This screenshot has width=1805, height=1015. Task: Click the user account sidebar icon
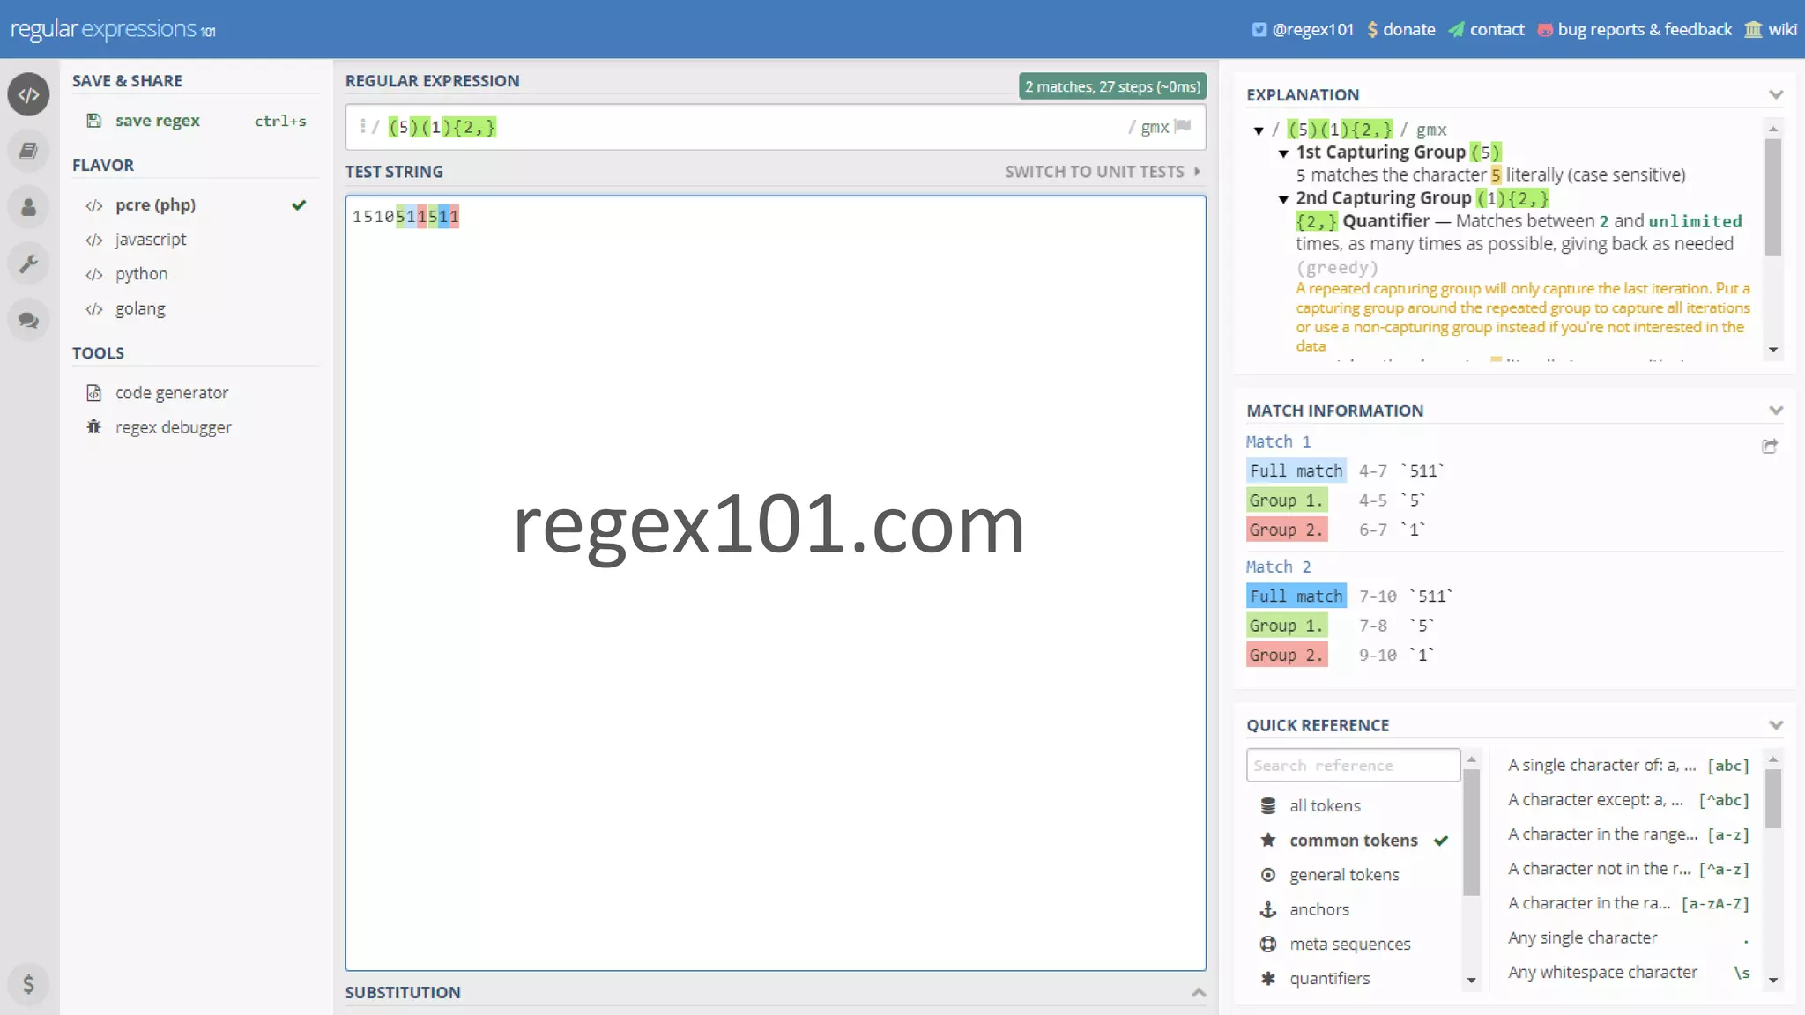point(28,208)
